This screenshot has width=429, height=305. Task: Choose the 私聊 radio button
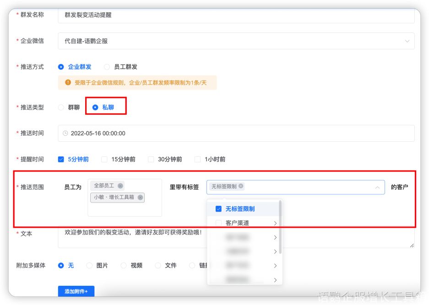tap(95, 107)
